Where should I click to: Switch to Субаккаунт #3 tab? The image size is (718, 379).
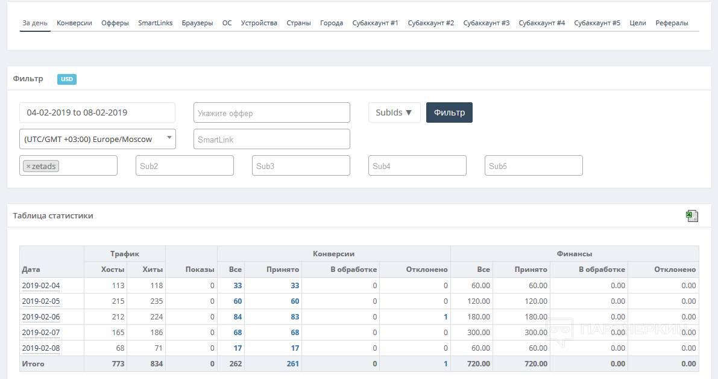tap(486, 23)
